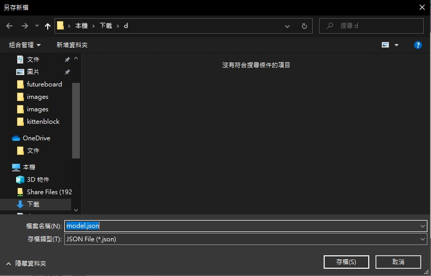Refresh the current folder view
Image resolution: width=431 pixels, height=276 pixels.
(304, 26)
